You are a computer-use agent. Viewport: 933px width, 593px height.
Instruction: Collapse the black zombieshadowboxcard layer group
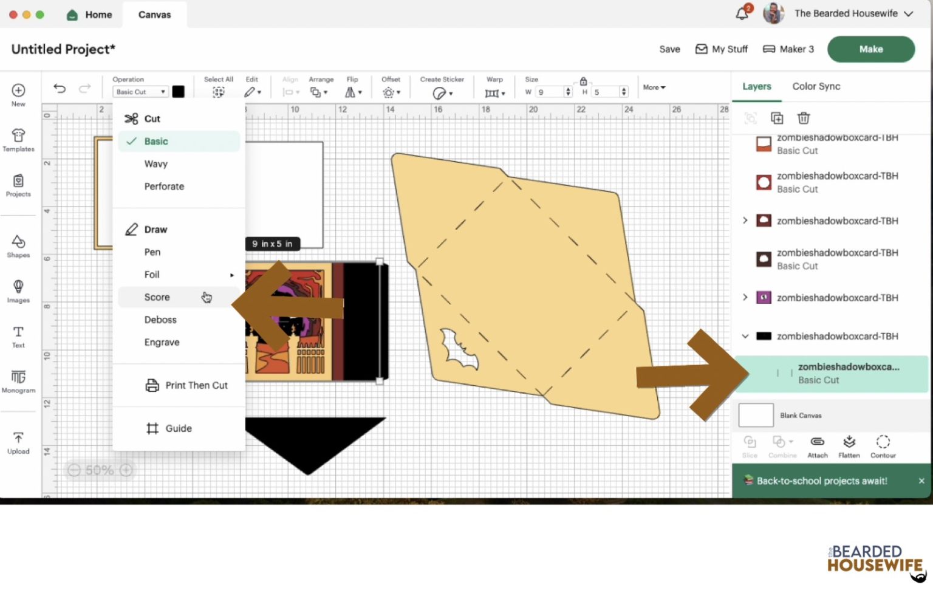[x=745, y=336]
